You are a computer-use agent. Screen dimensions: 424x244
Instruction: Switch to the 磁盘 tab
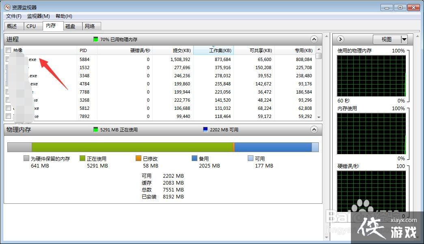pos(70,26)
